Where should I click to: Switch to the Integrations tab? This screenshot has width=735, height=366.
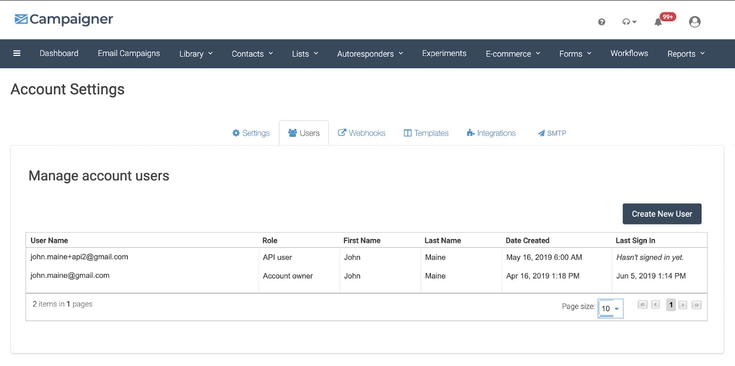click(x=491, y=133)
